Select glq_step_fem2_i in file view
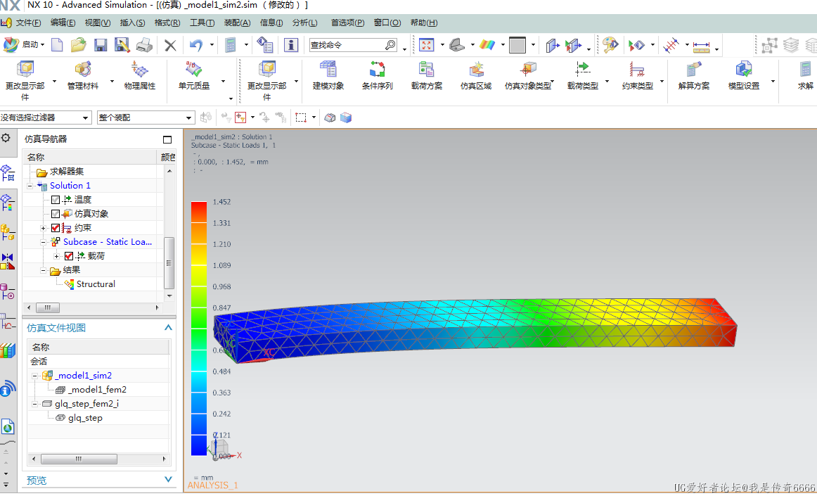Screen dimensions: 817x496 point(86,404)
